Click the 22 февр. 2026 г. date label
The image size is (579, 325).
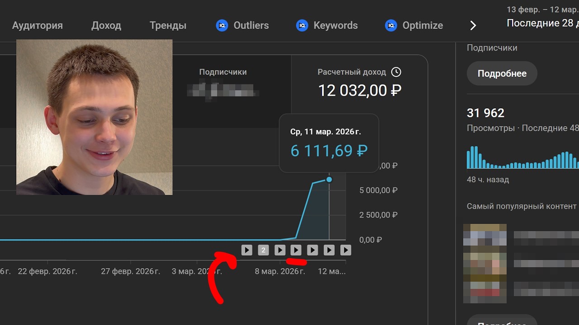coord(47,271)
